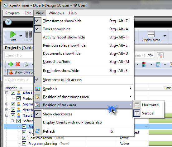Click the red X delete icon

coord(18,64)
